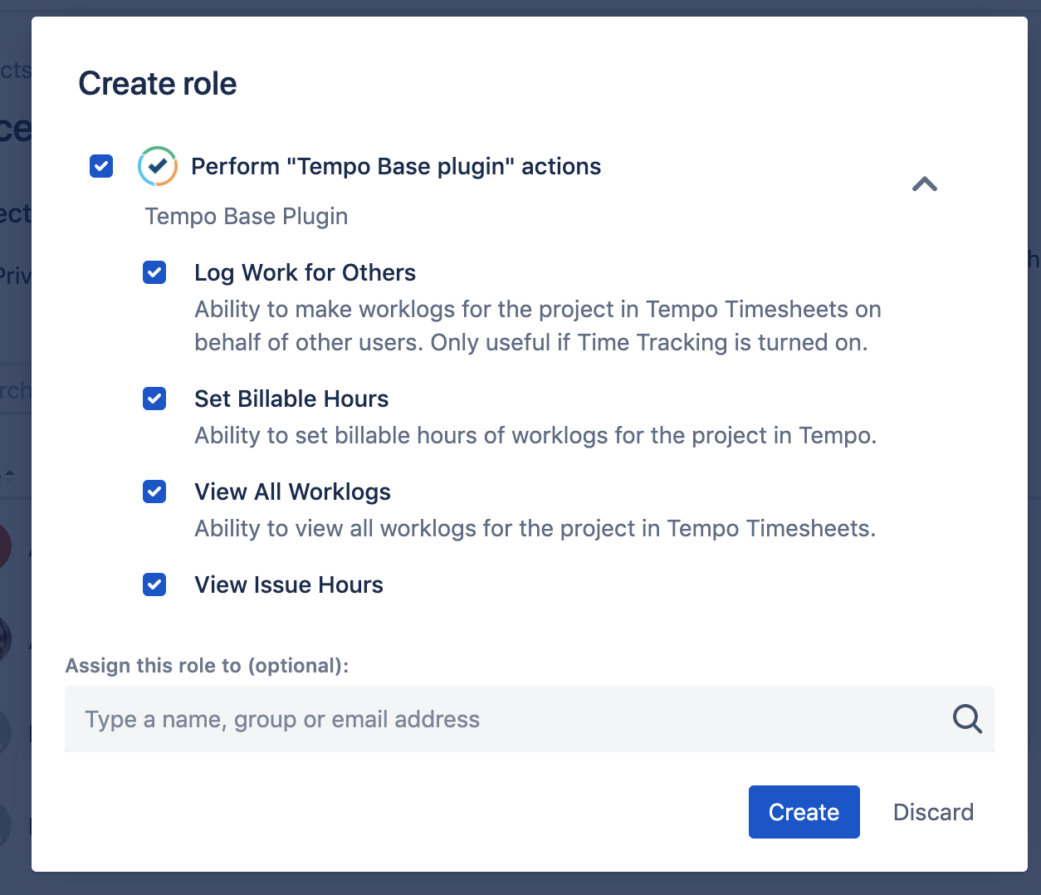This screenshot has width=1041, height=895.
Task: Toggle the View All Worklogs checkbox
Action: click(154, 492)
